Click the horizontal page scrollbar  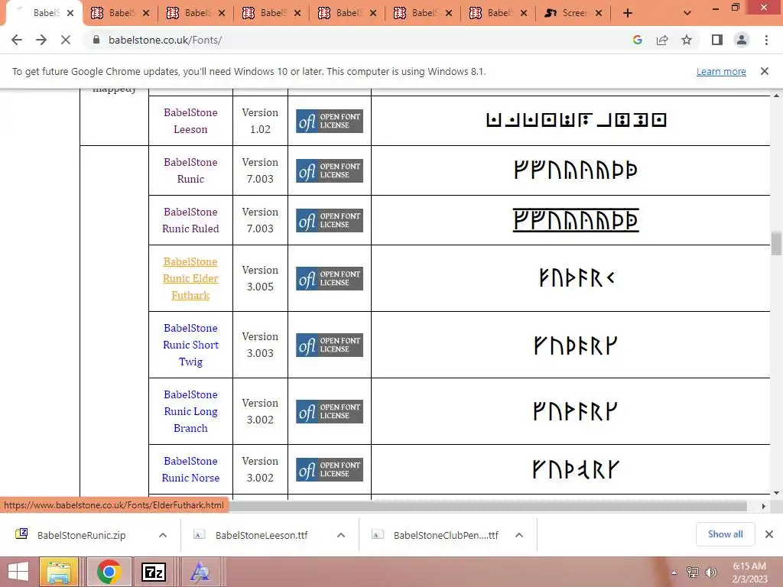coord(488,506)
